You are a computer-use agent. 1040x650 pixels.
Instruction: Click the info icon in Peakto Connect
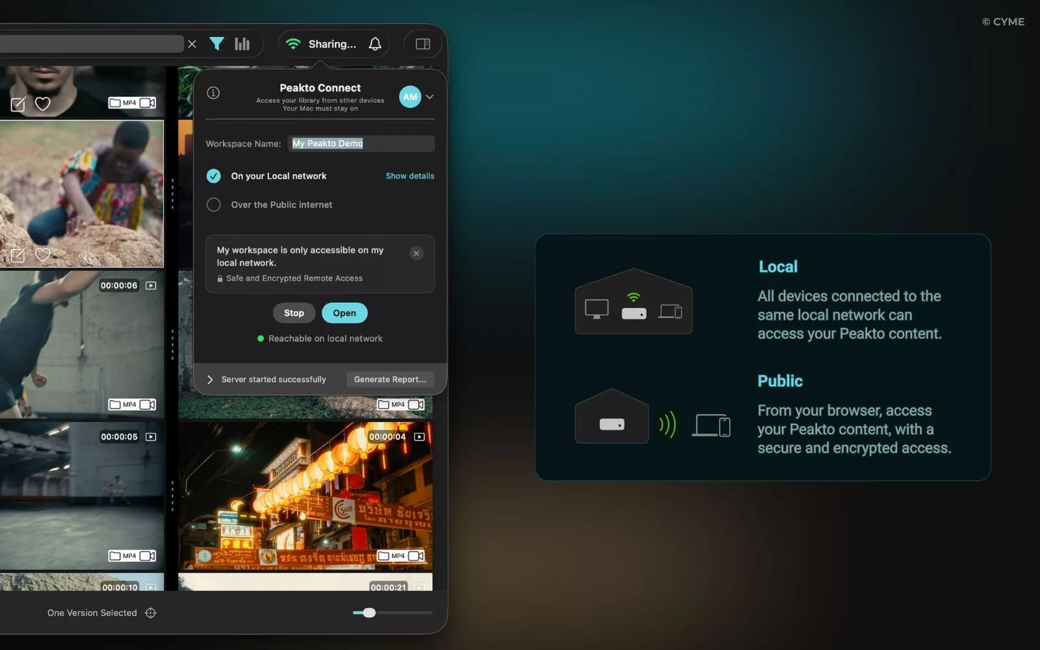pos(213,92)
